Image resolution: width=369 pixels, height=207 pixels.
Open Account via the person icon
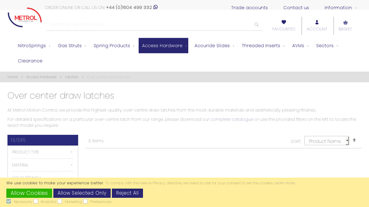pyautogui.click(x=317, y=22)
